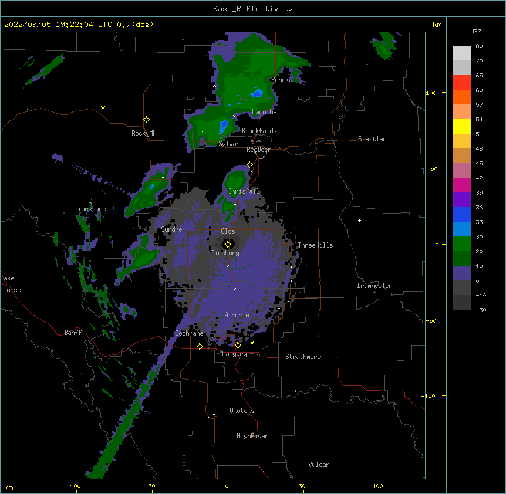Click the Drumheller town label
The height and width of the screenshot is (494, 506).
[375, 286]
